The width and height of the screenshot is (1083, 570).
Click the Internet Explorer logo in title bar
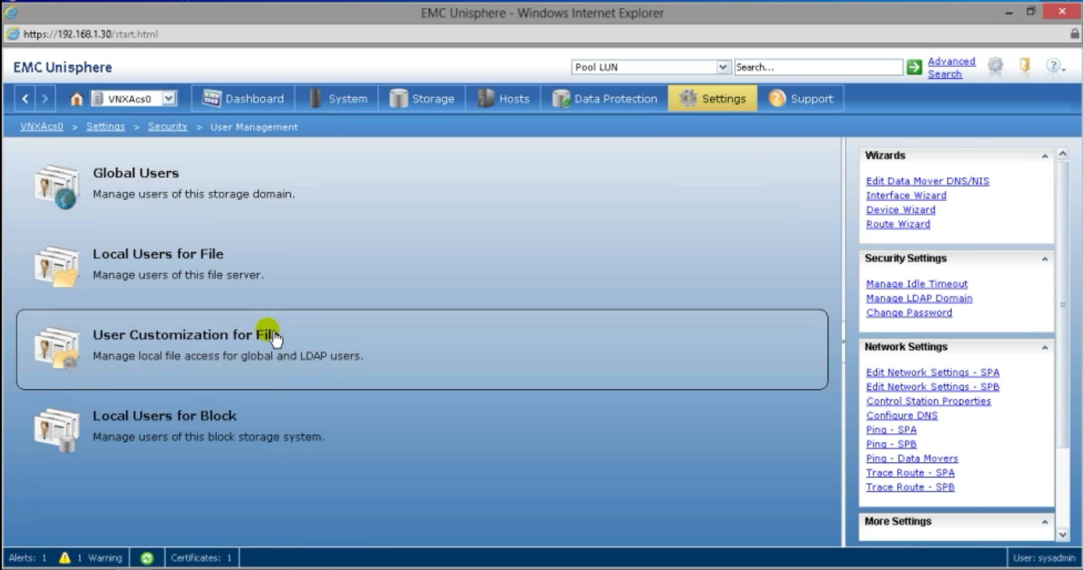(11, 12)
